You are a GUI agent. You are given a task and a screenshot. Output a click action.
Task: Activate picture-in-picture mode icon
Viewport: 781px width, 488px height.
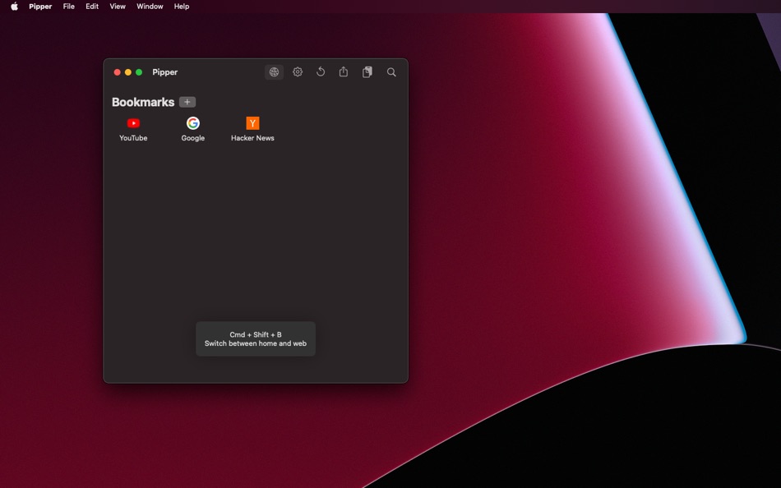367,71
